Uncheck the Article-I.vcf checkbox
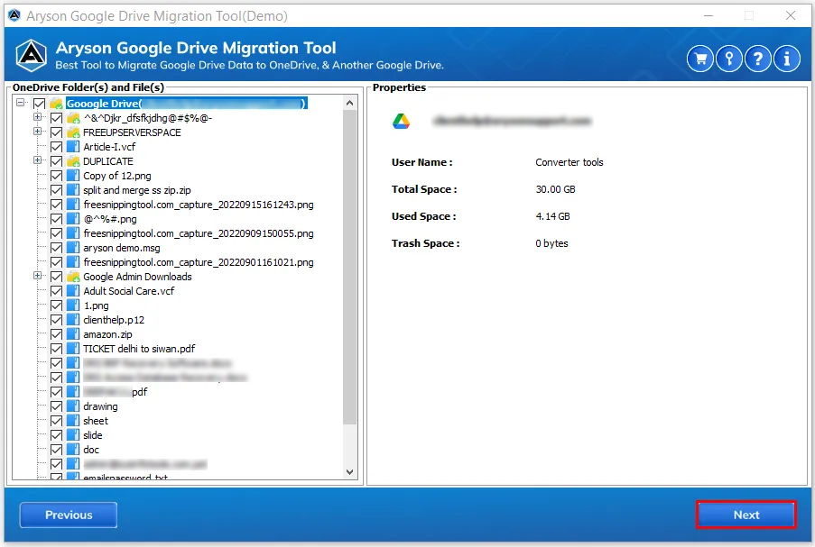The image size is (815, 547). point(56,147)
